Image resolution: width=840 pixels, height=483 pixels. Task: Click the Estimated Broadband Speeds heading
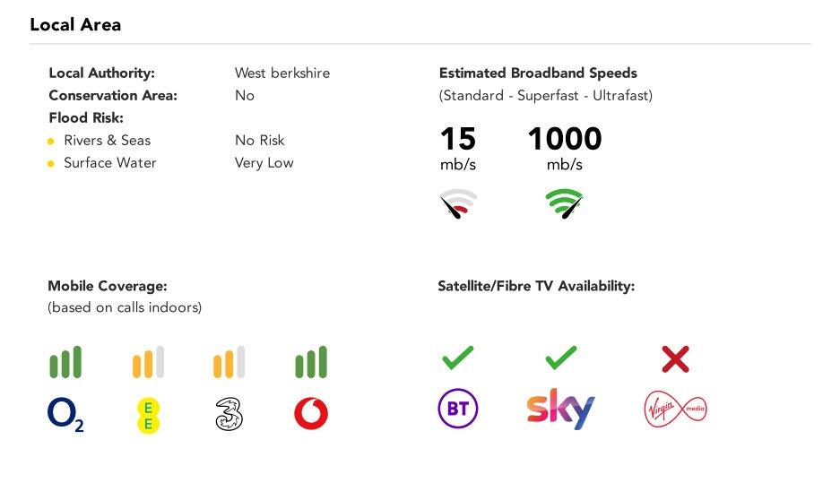tap(538, 73)
